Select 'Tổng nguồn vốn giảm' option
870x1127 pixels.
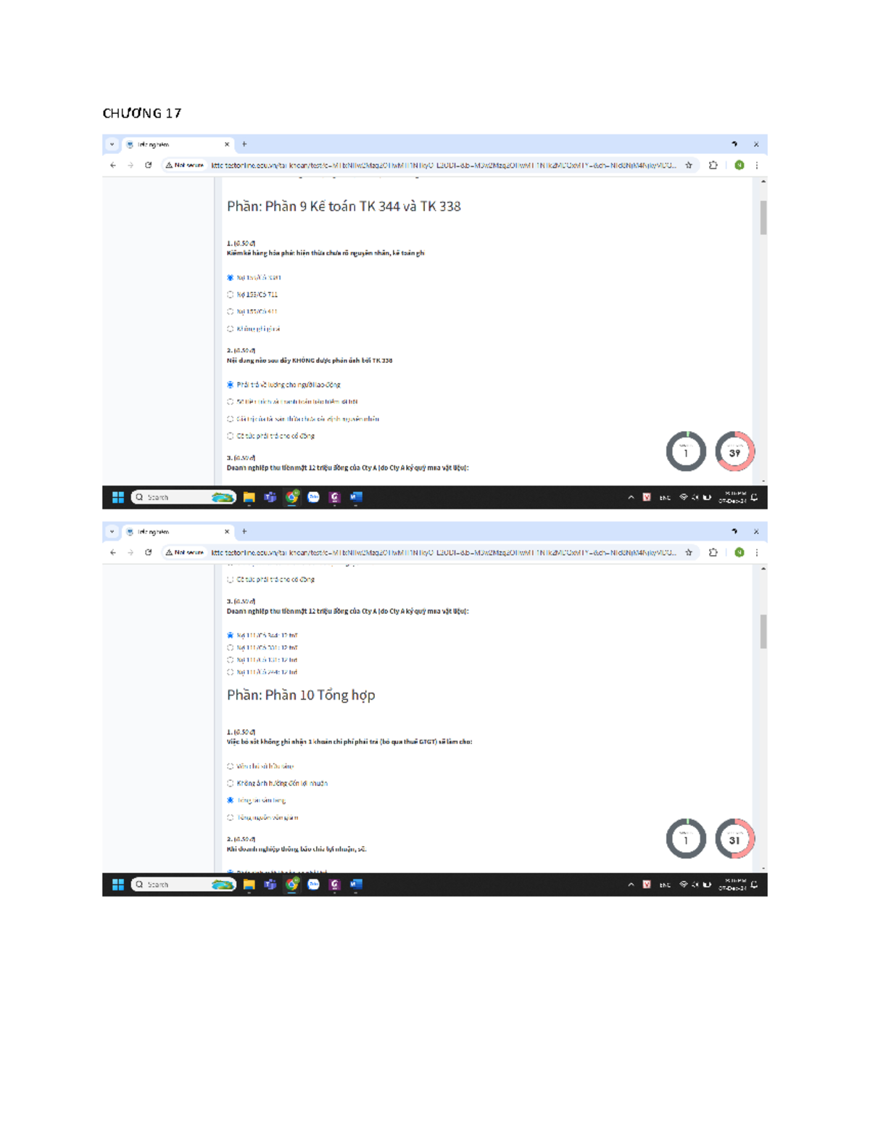pyautogui.click(x=231, y=818)
